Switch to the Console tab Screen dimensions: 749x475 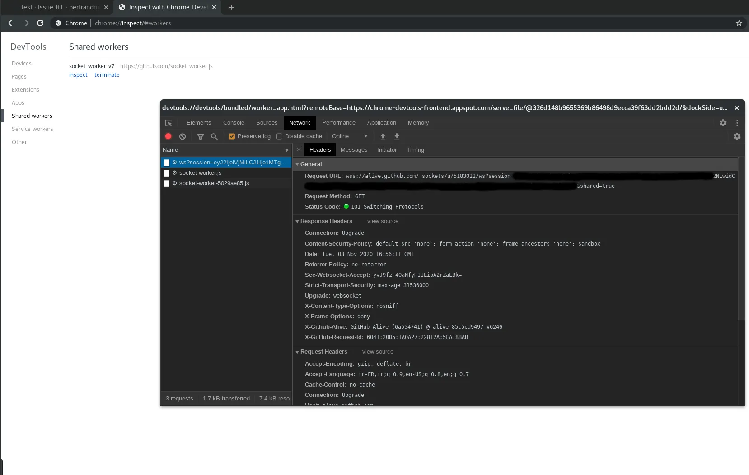[234, 123]
